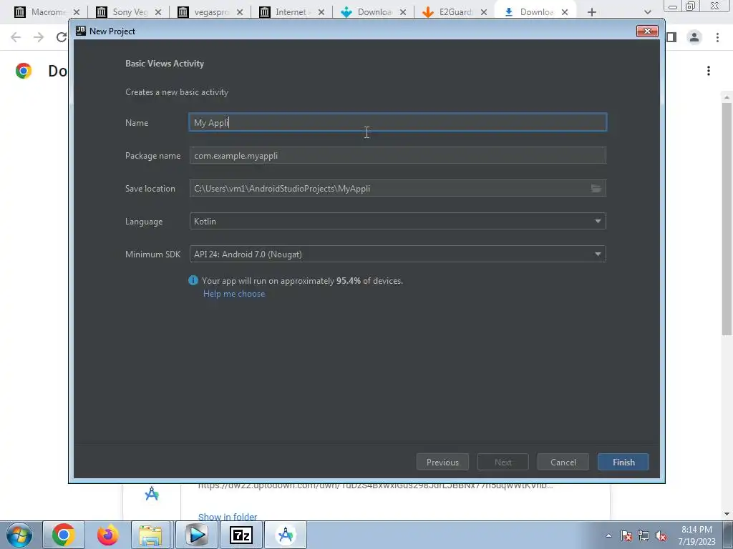Click the muted volume tray icon
This screenshot has width=733, height=549.
point(661,535)
